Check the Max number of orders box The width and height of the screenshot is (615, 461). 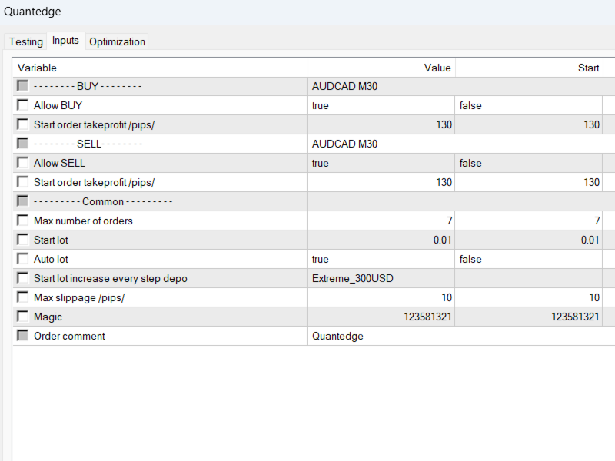23,221
